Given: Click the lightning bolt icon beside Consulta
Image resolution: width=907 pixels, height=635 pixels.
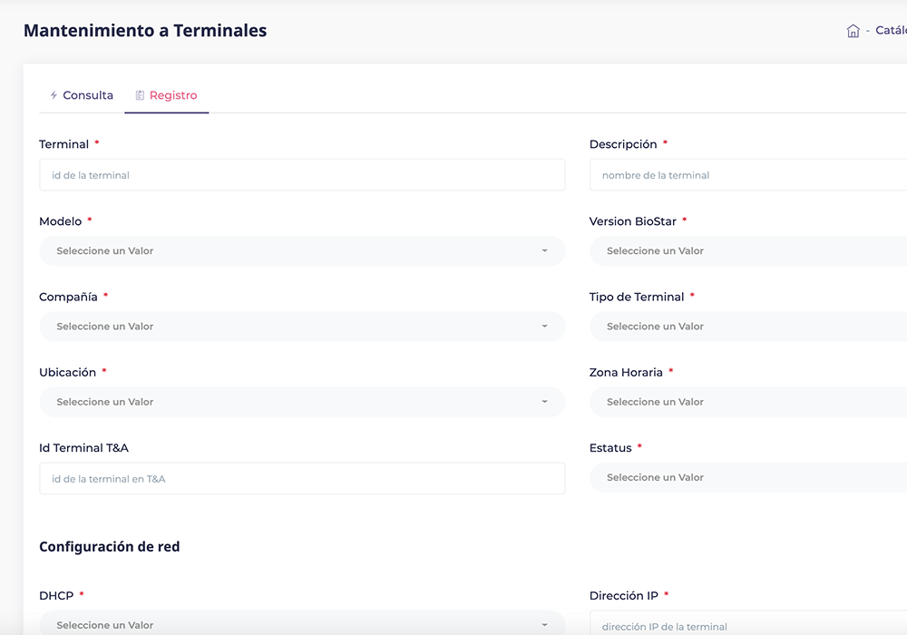Looking at the screenshot, I should click(x=54, y=95).
